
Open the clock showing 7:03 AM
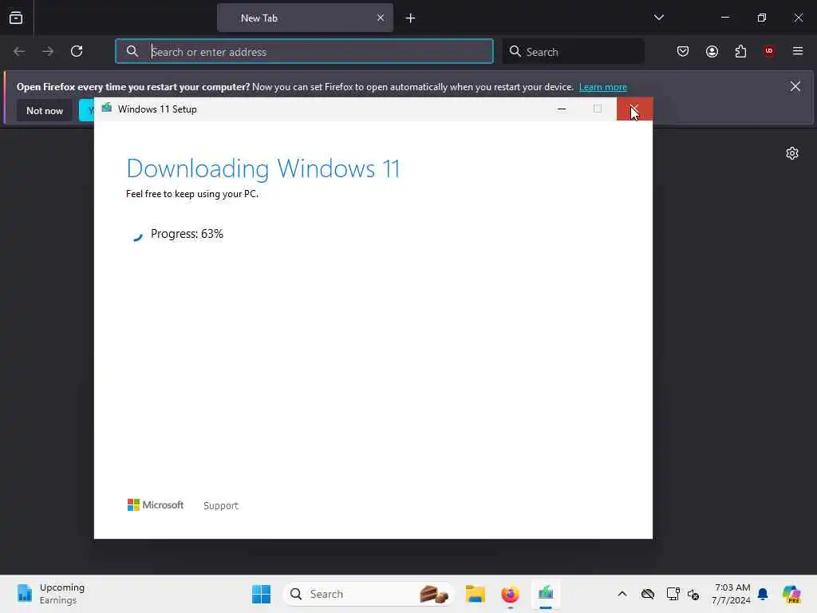731,594
